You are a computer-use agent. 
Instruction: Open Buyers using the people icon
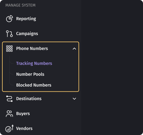pos(10,114)
